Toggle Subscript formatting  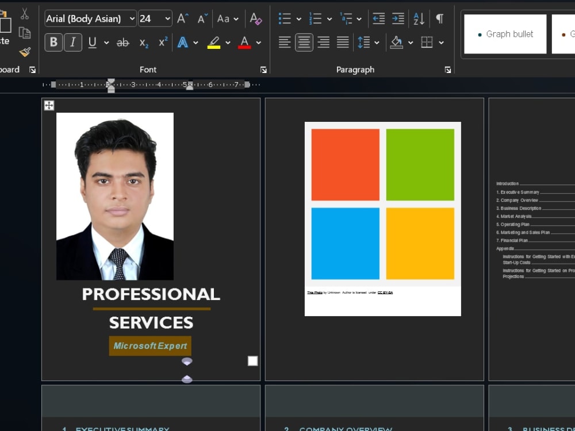144,43
